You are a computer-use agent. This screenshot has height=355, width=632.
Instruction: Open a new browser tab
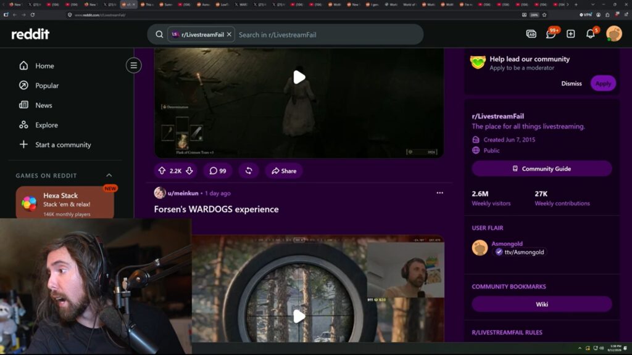[x=576, y=4]
